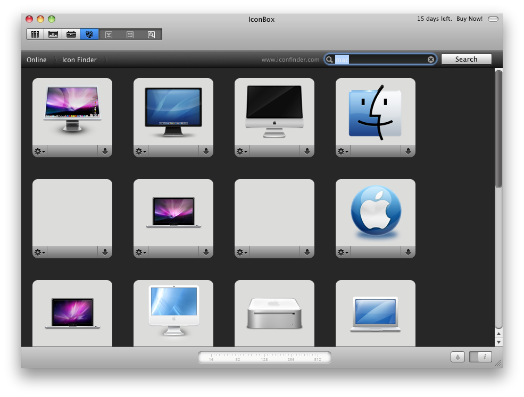This screenshot has width=524, height=397.
Task: Click Buy Now in title bar
Action: pos(470,19)
